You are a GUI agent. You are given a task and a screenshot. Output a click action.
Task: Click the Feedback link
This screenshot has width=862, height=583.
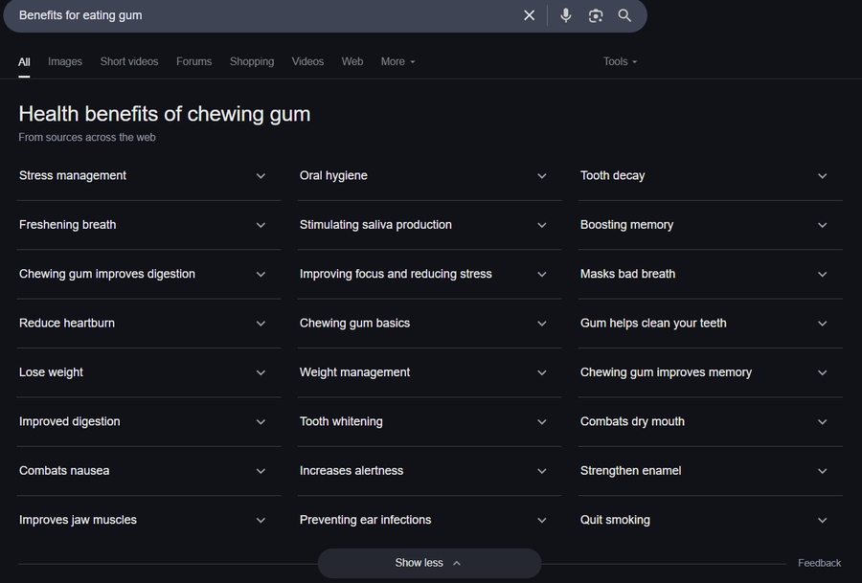coord(819,563)
